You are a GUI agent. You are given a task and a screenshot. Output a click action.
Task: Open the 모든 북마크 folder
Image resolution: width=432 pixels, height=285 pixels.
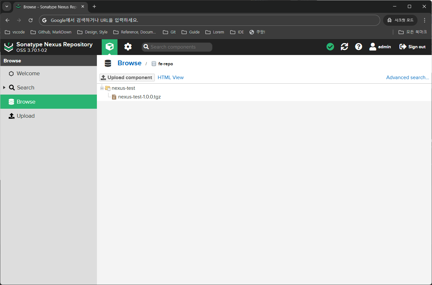click(413, 32)
